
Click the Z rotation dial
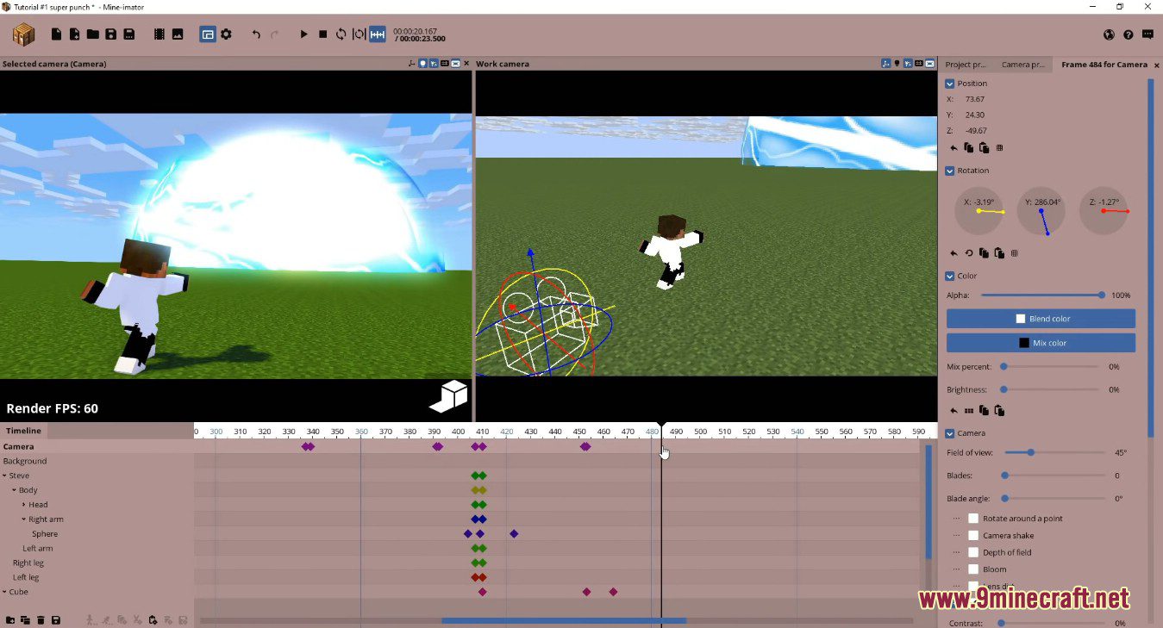[1104, 211]
